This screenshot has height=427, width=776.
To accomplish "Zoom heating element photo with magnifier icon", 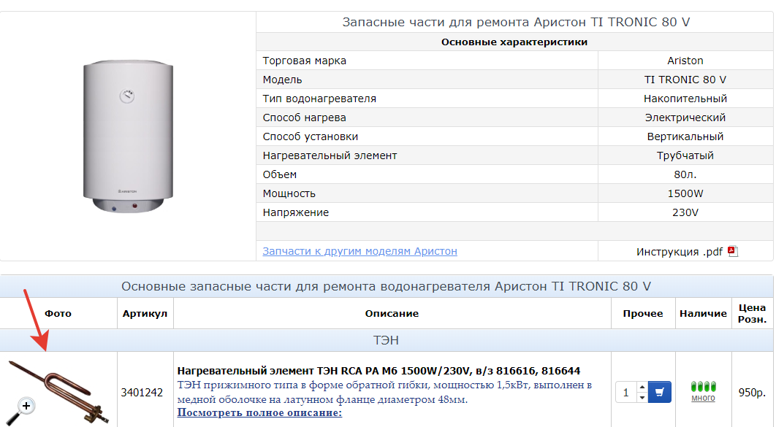I will click(x=20, y=410).
